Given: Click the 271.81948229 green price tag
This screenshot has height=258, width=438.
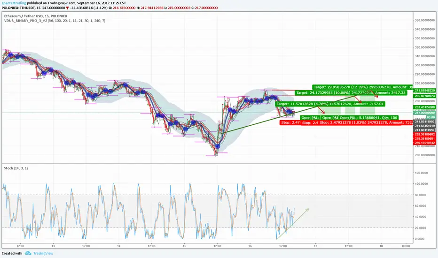Looking at the screenshot, I should pyautogui.click(x=424, y=91).
